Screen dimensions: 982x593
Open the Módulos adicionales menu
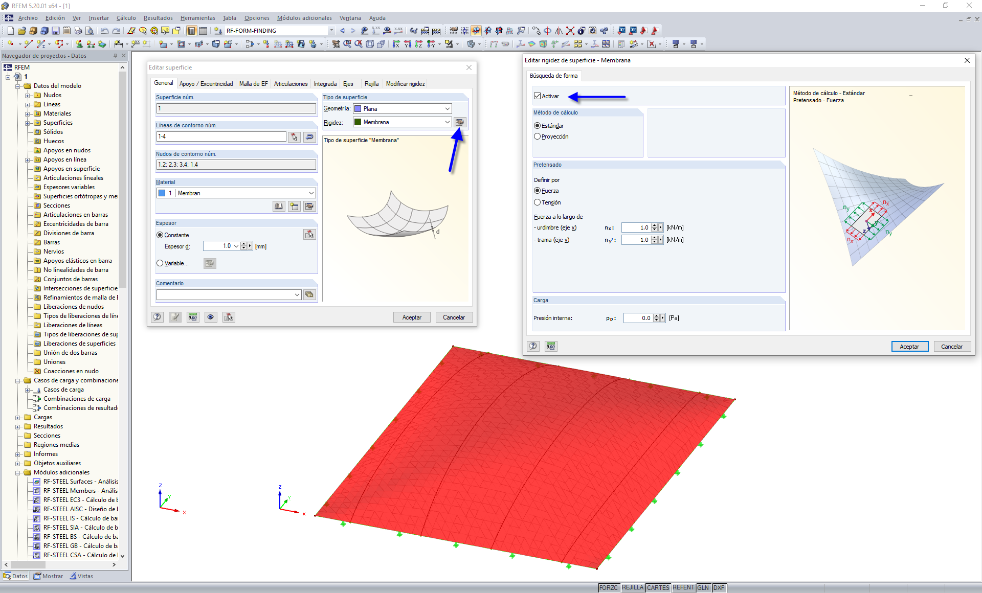coord(304,18)
